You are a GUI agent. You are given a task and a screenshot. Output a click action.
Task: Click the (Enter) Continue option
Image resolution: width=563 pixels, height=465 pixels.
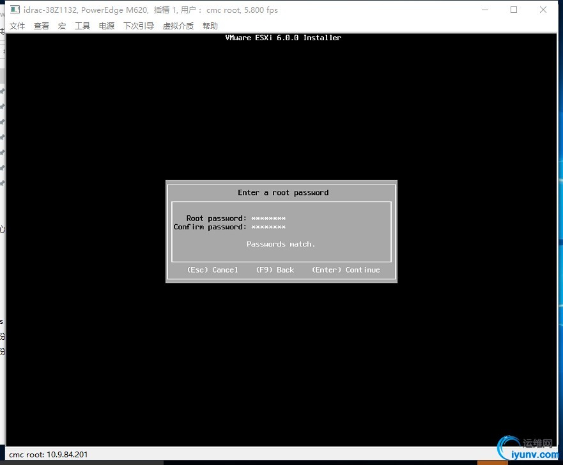pyautogui.click(x=345, y=270)
